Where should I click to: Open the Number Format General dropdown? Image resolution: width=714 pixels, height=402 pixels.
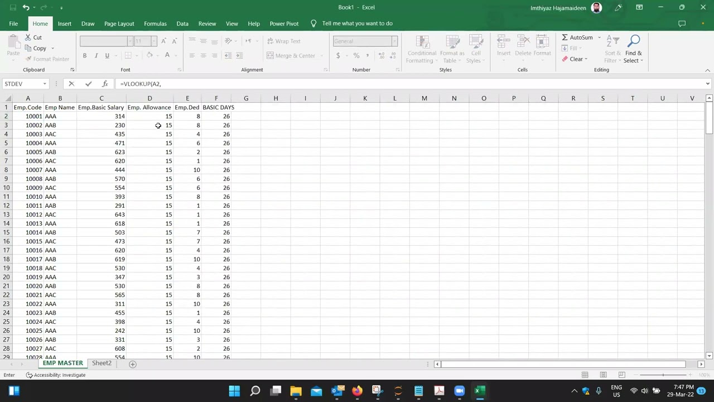click(394, 41)
